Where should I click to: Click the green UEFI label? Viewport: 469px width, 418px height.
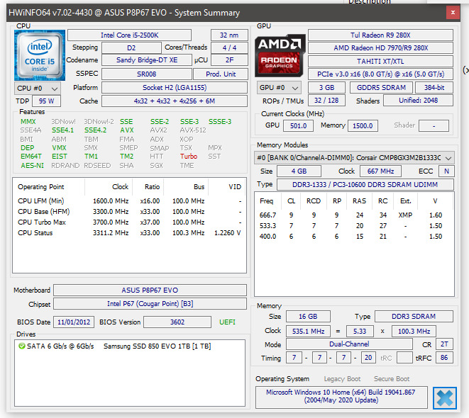point(227,322)
